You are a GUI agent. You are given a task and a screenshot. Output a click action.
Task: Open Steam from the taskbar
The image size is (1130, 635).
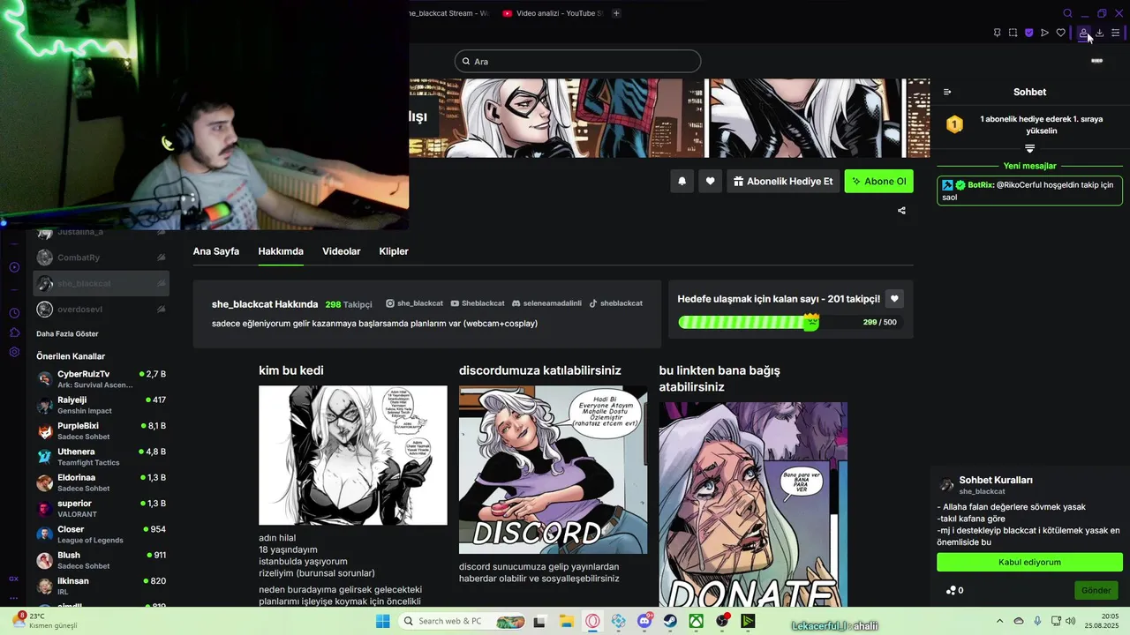[x=670, y=621]
